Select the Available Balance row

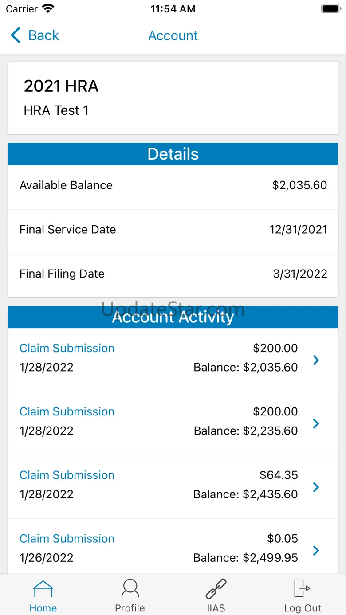[173, 185]
